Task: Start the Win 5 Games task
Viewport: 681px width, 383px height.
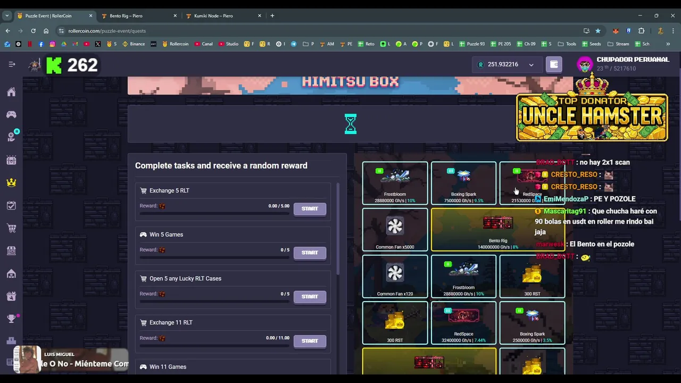Action: click(310, 253)
